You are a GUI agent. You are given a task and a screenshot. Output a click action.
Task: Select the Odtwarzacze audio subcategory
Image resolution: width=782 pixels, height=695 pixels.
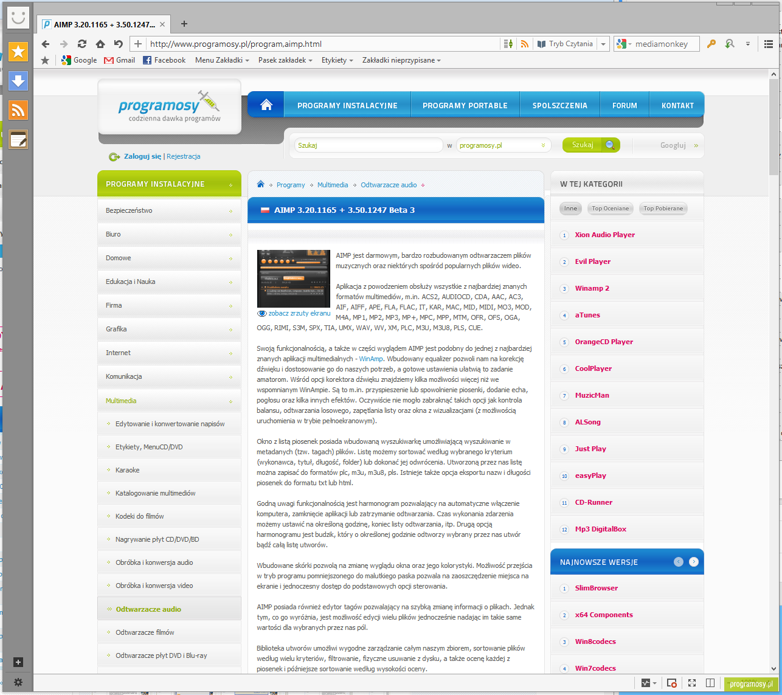[x=169, y=609]
